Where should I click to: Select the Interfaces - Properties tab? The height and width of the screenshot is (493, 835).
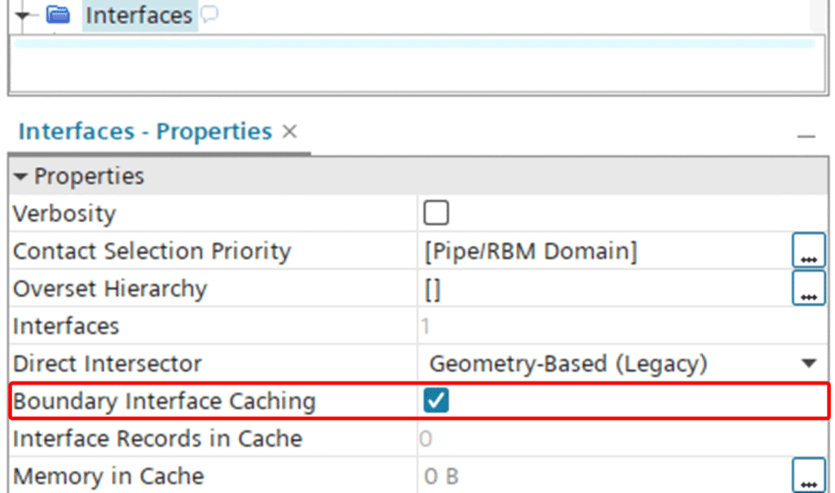click(x=145, y=132)
